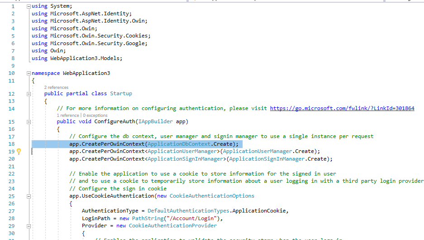The height and width of the screenshot is (240, 424).
Task: Collapse the Provider initializer block
Action: (x=29, y=226)
